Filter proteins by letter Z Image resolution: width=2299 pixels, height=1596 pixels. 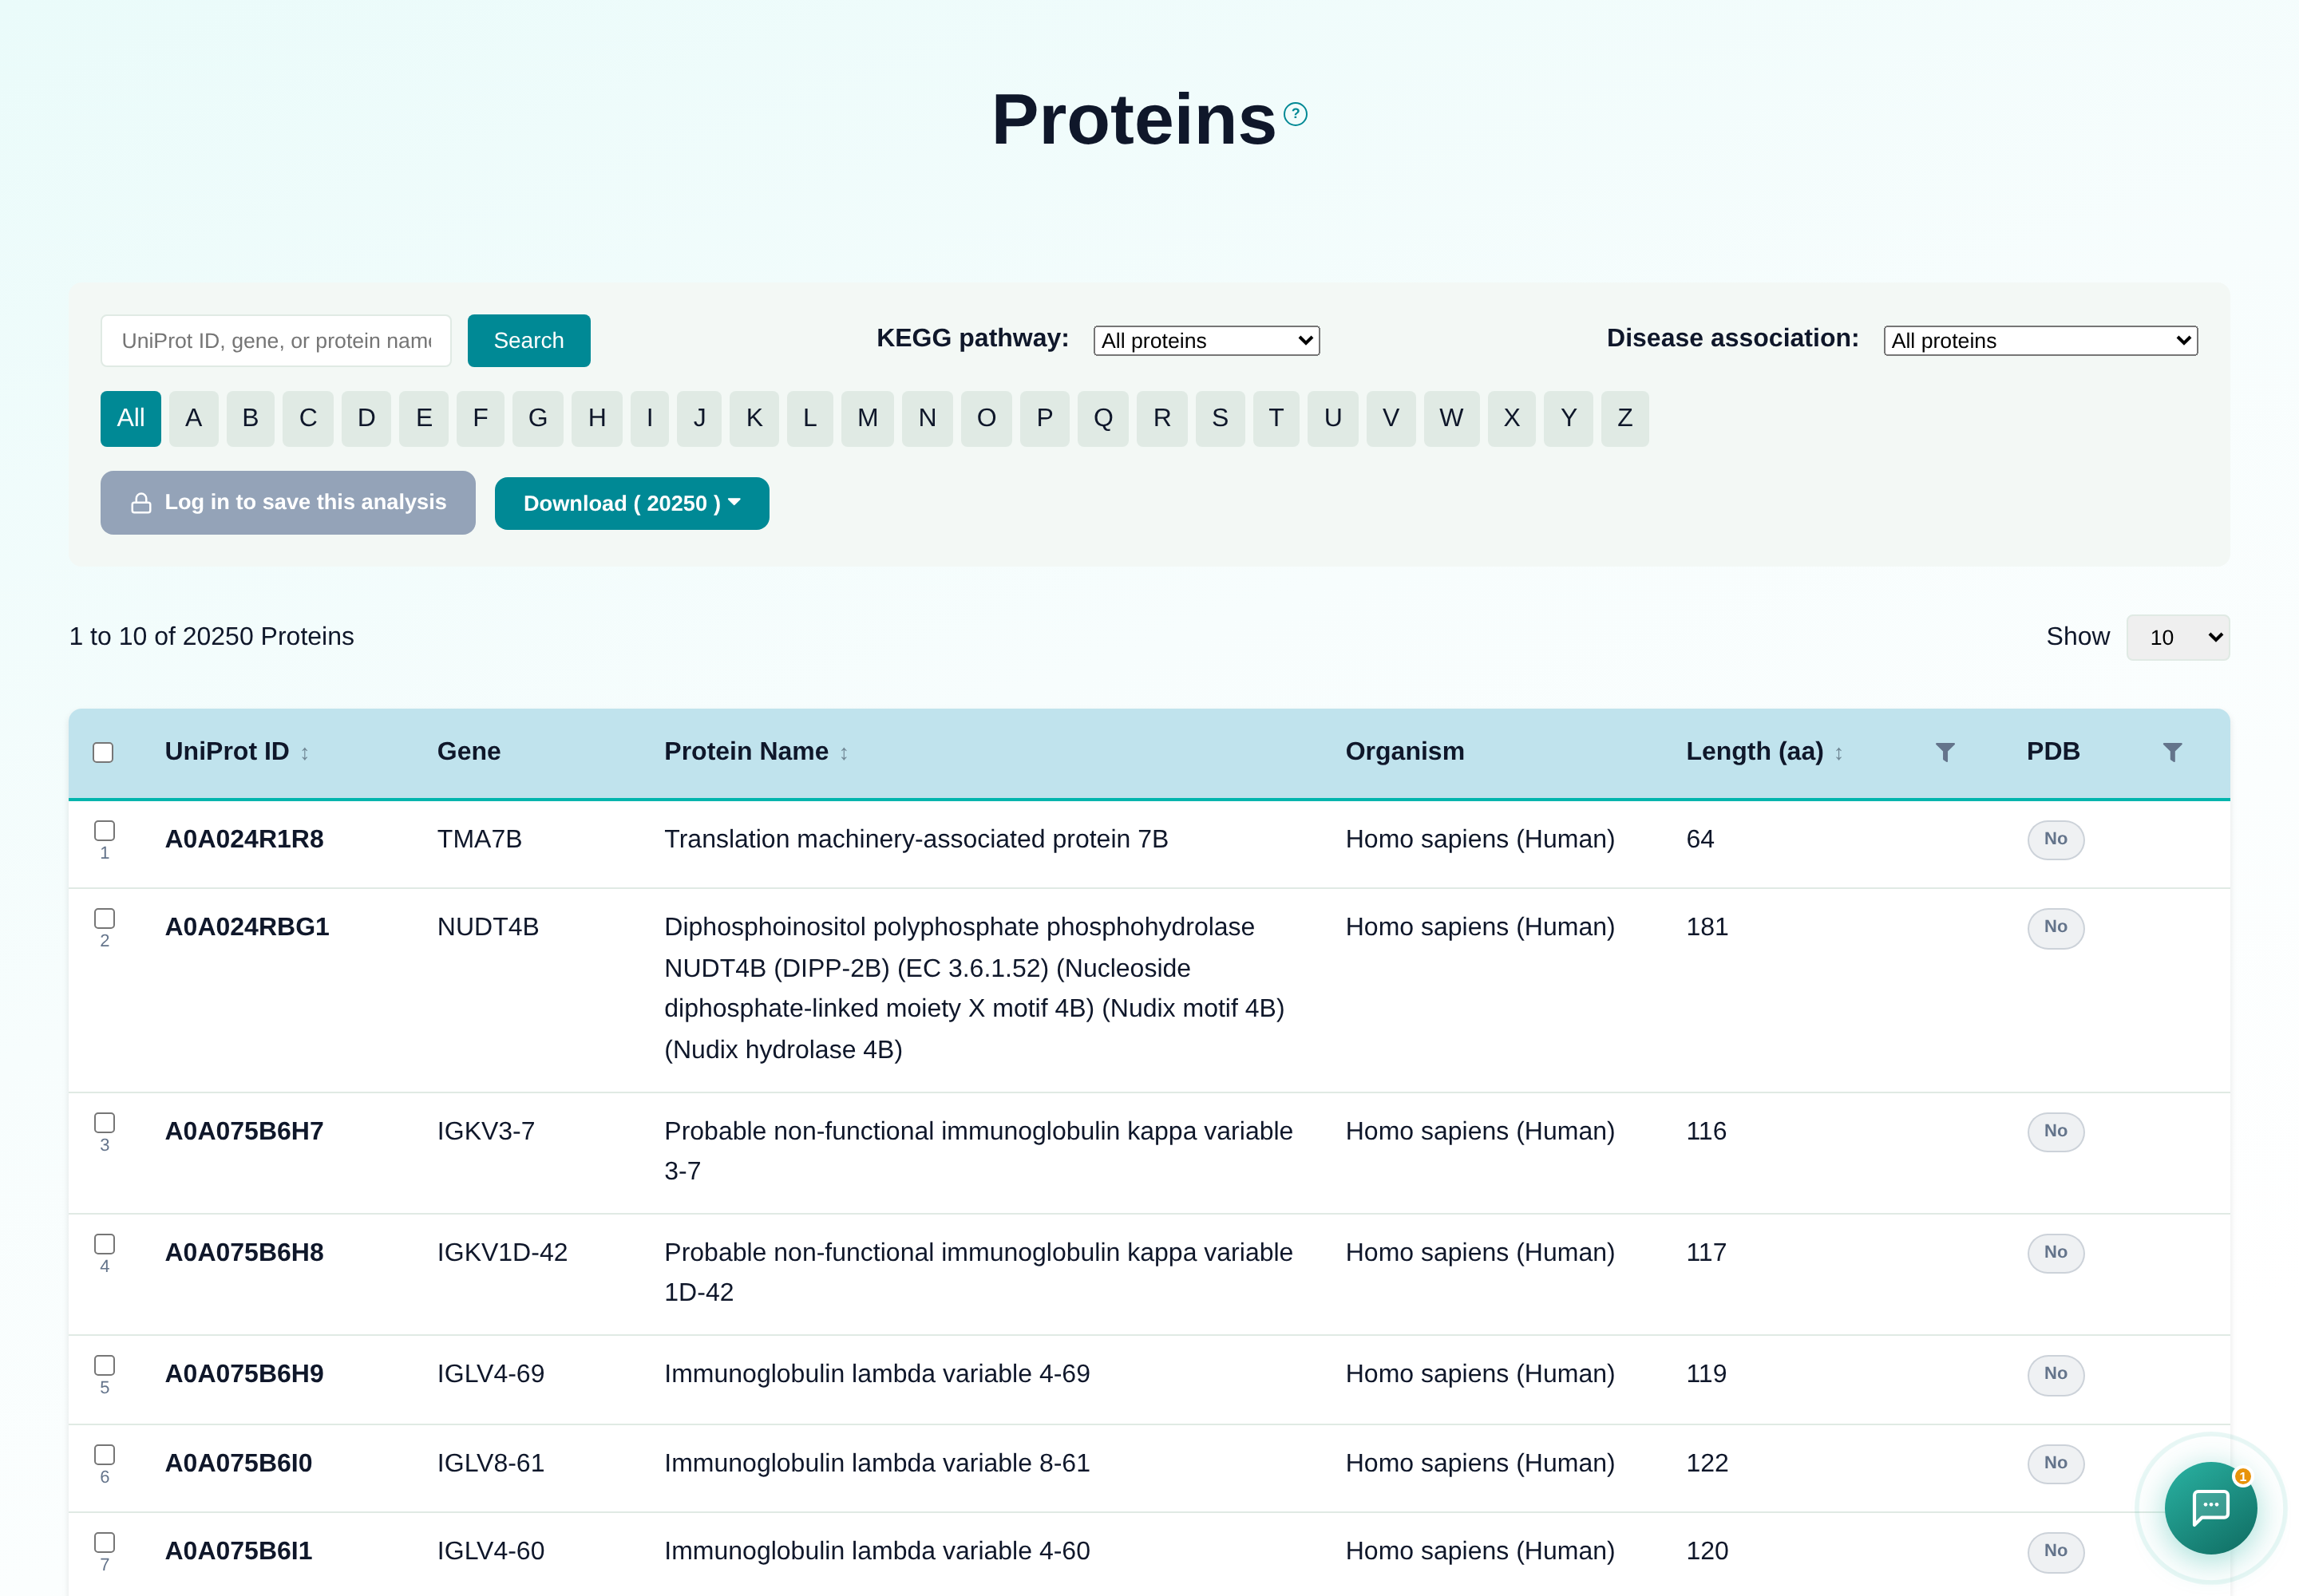[x=1624, y=418]
